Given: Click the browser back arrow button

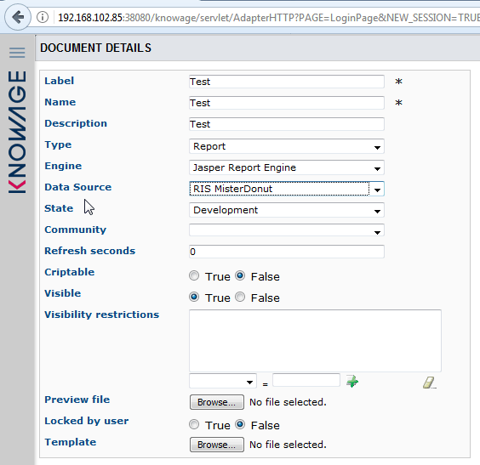Looking at the screenshot, I should [x=18, y=17].
